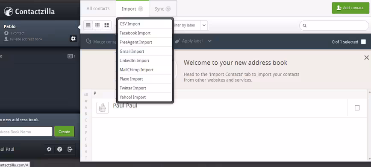Click the contact count card icon
371x167 pixels.
click(70, 56)
